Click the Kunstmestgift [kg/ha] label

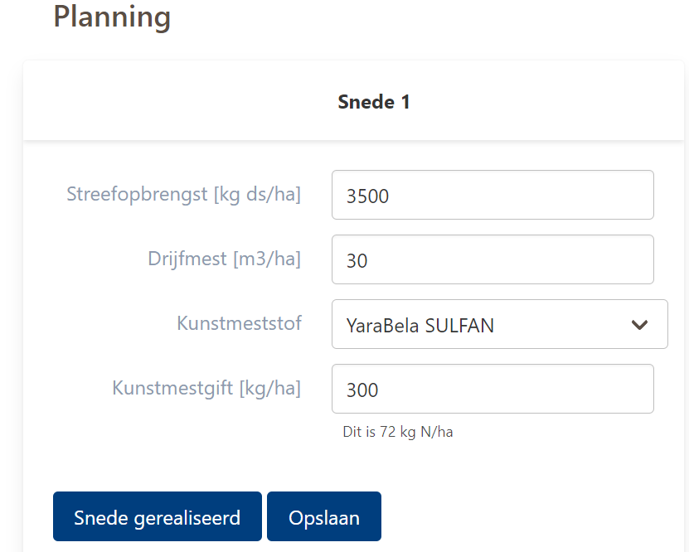(x=206, y=388)
